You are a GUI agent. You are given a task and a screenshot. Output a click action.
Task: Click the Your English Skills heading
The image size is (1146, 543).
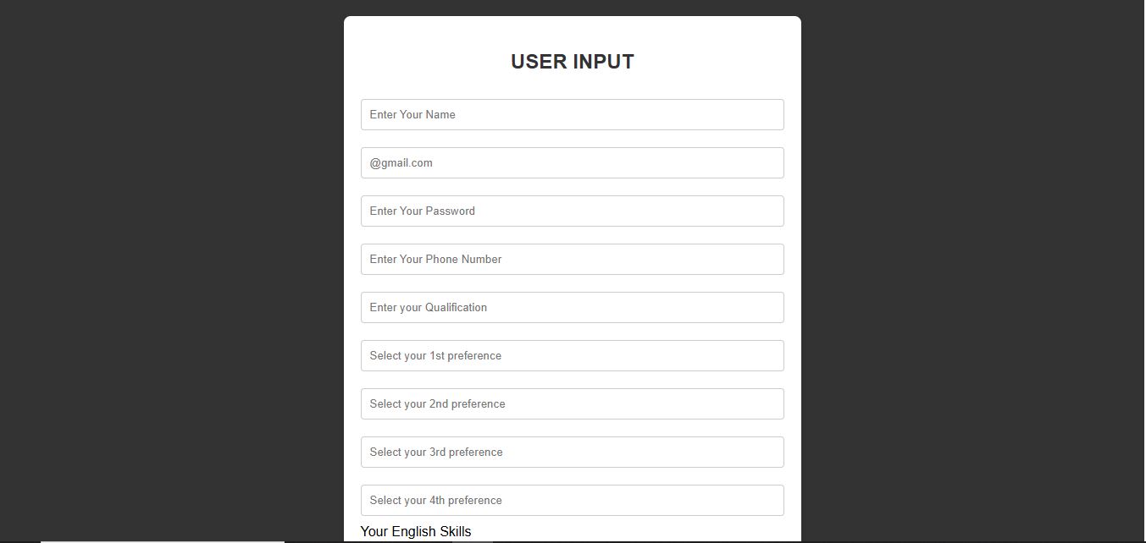coord(415,531)
